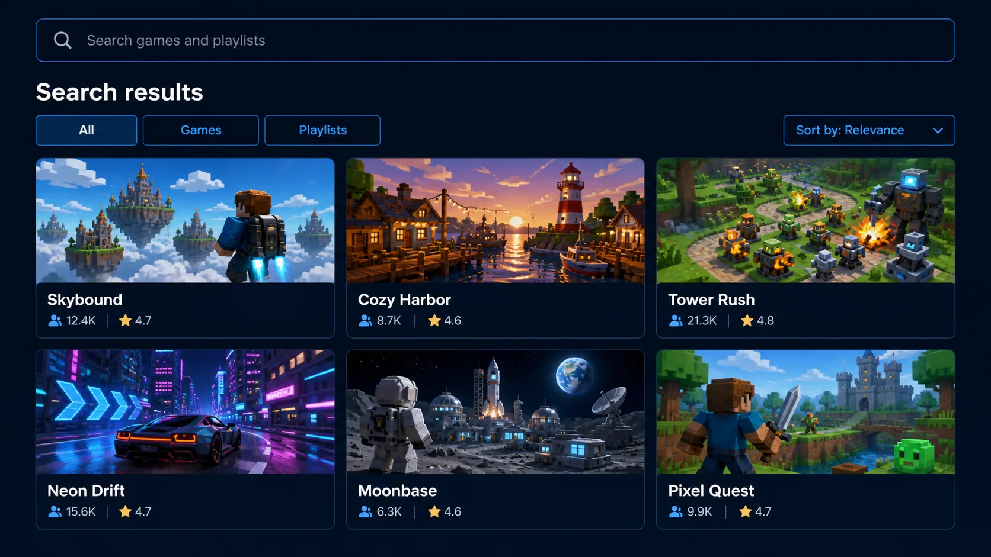The image size is (991, 557).
Task: Open the Tower Rush game thumbnail
Action: pos(805,220)
